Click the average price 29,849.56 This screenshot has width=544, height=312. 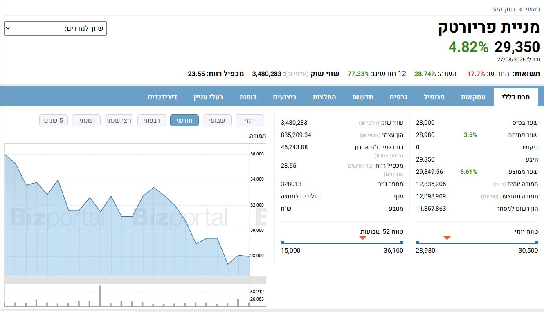click(429, 172)
